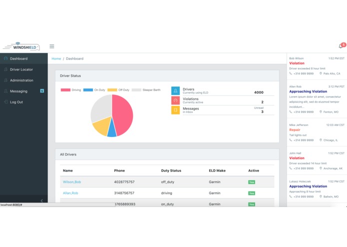Click the All Drivers panel heading
This screenshot has width=347, height=247.
68,154
